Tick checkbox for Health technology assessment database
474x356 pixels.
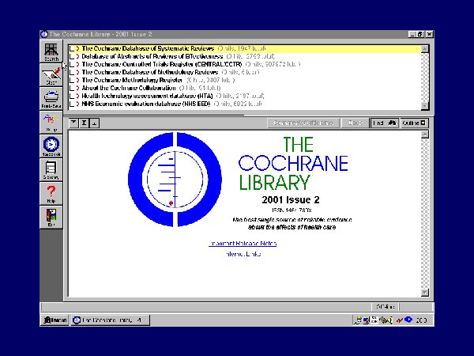tap(72, 96)
